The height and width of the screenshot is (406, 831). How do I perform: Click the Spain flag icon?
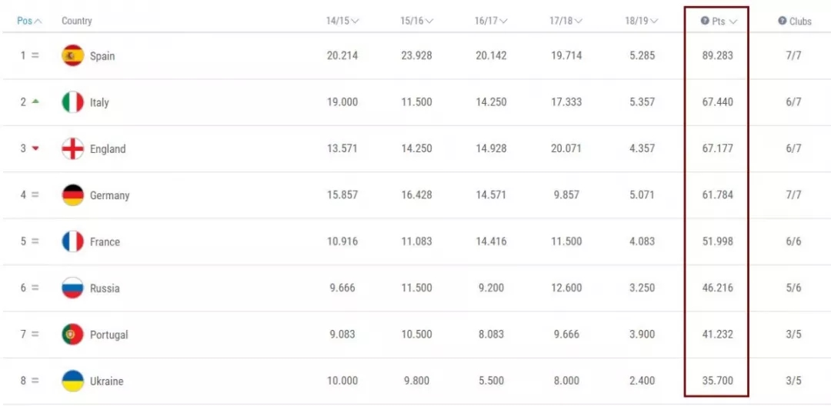72,55
